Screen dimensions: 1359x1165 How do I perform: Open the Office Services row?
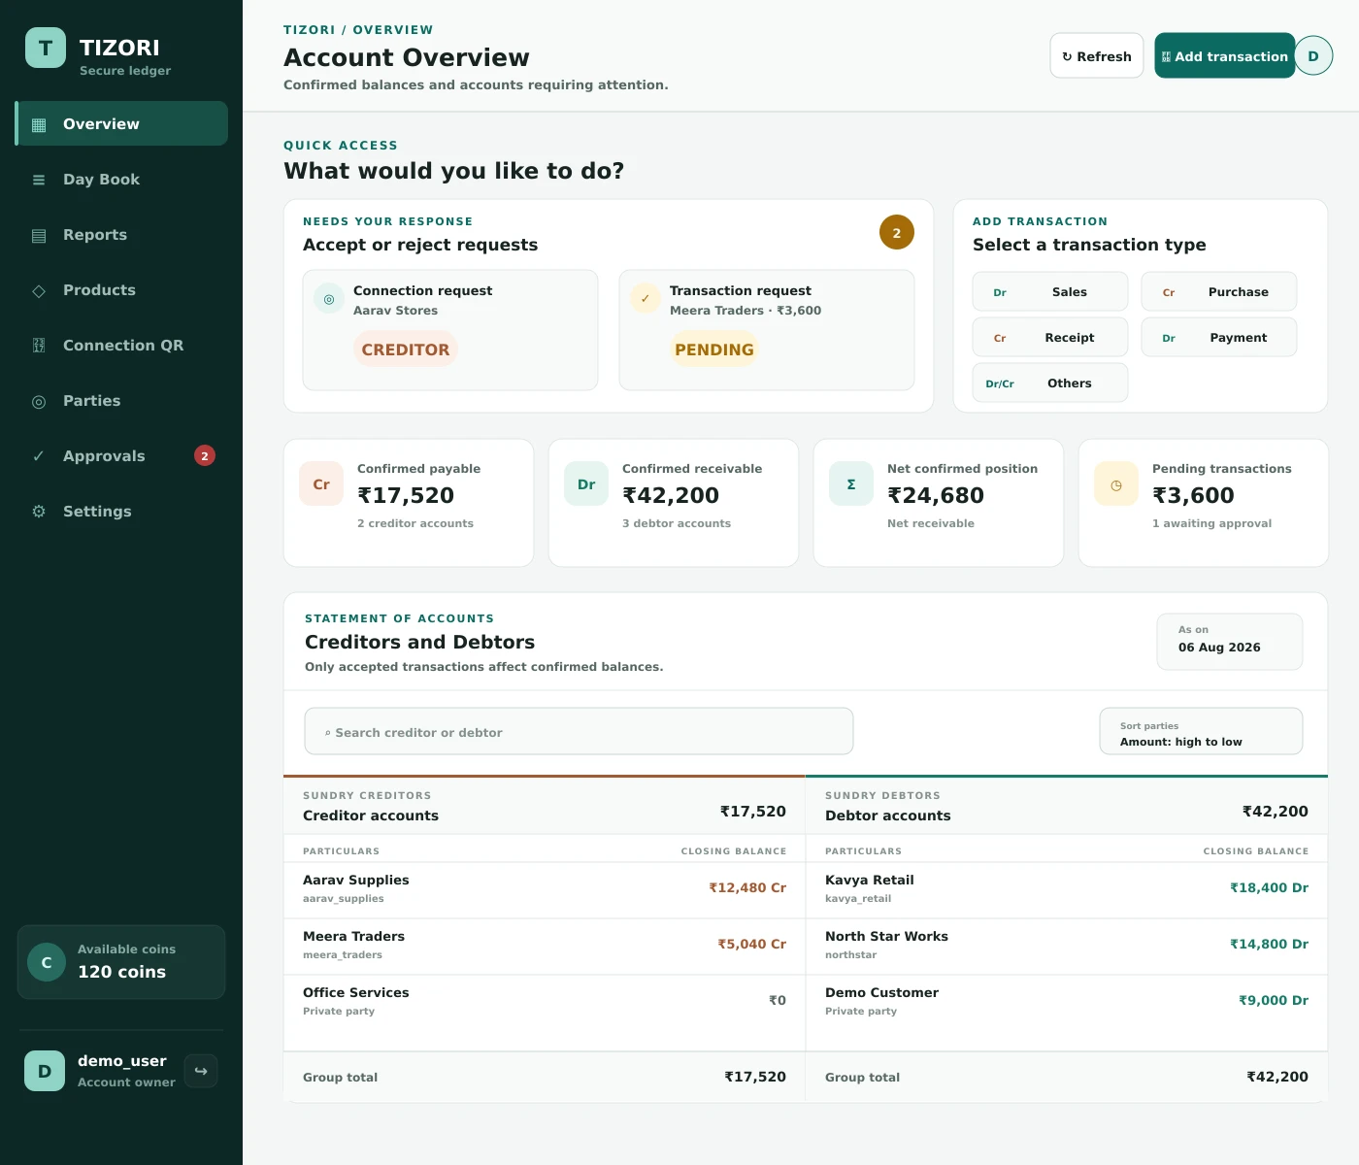[x=545, y=1001]
